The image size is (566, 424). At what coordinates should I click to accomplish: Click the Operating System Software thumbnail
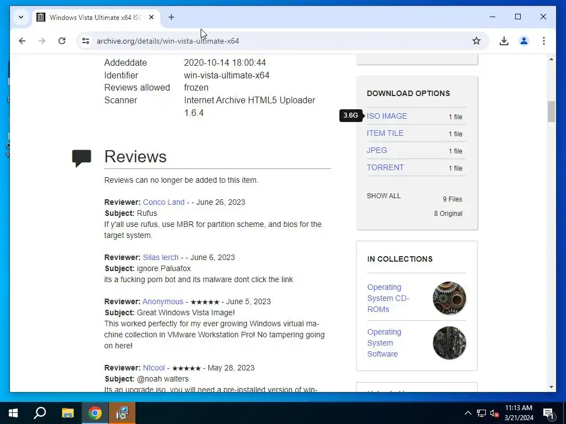click(x=449, y=343)
